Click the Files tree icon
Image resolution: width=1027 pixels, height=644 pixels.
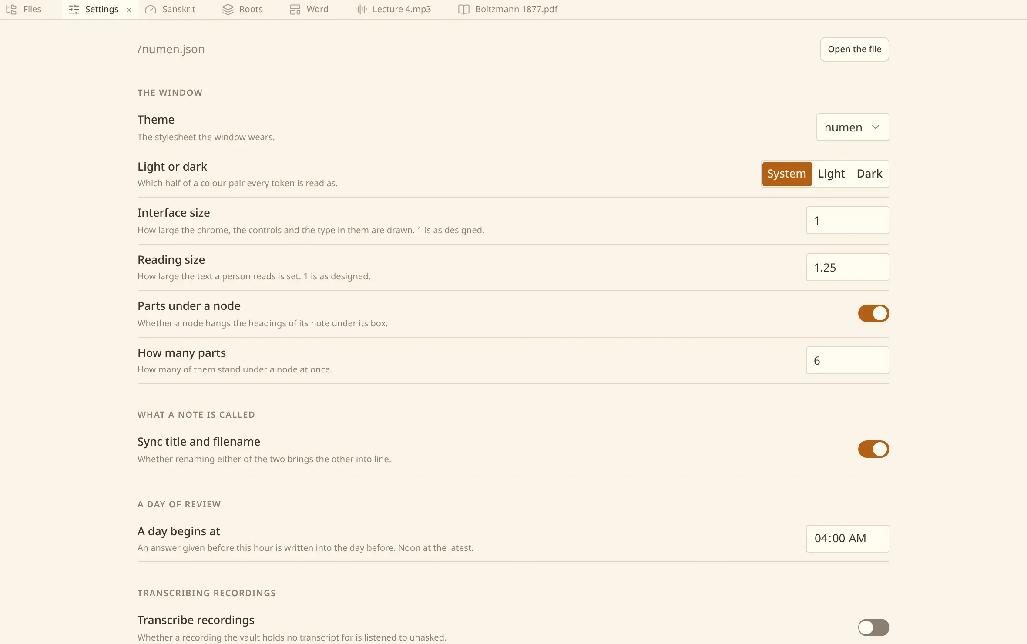(11, 9)
